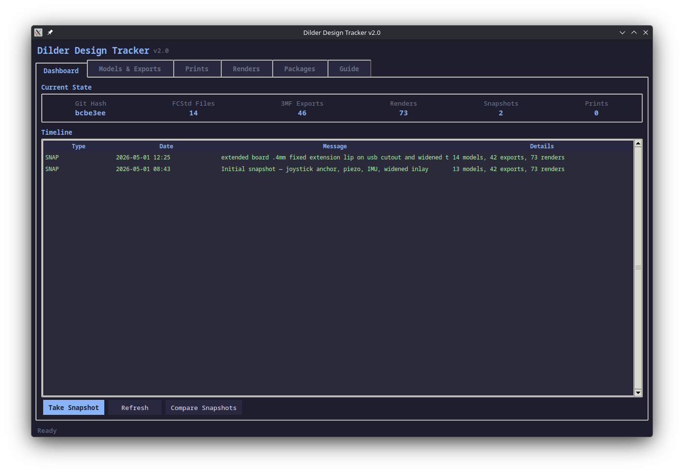Screen dimensions: 684x474
Task: Click the Prints count 0
Action: pos(597,113)
